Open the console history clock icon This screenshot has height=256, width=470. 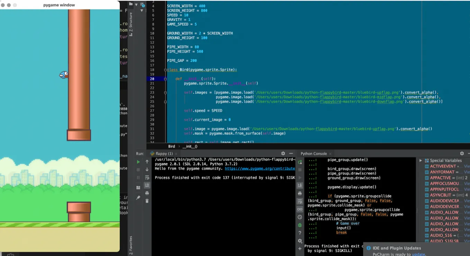[300, 217]
